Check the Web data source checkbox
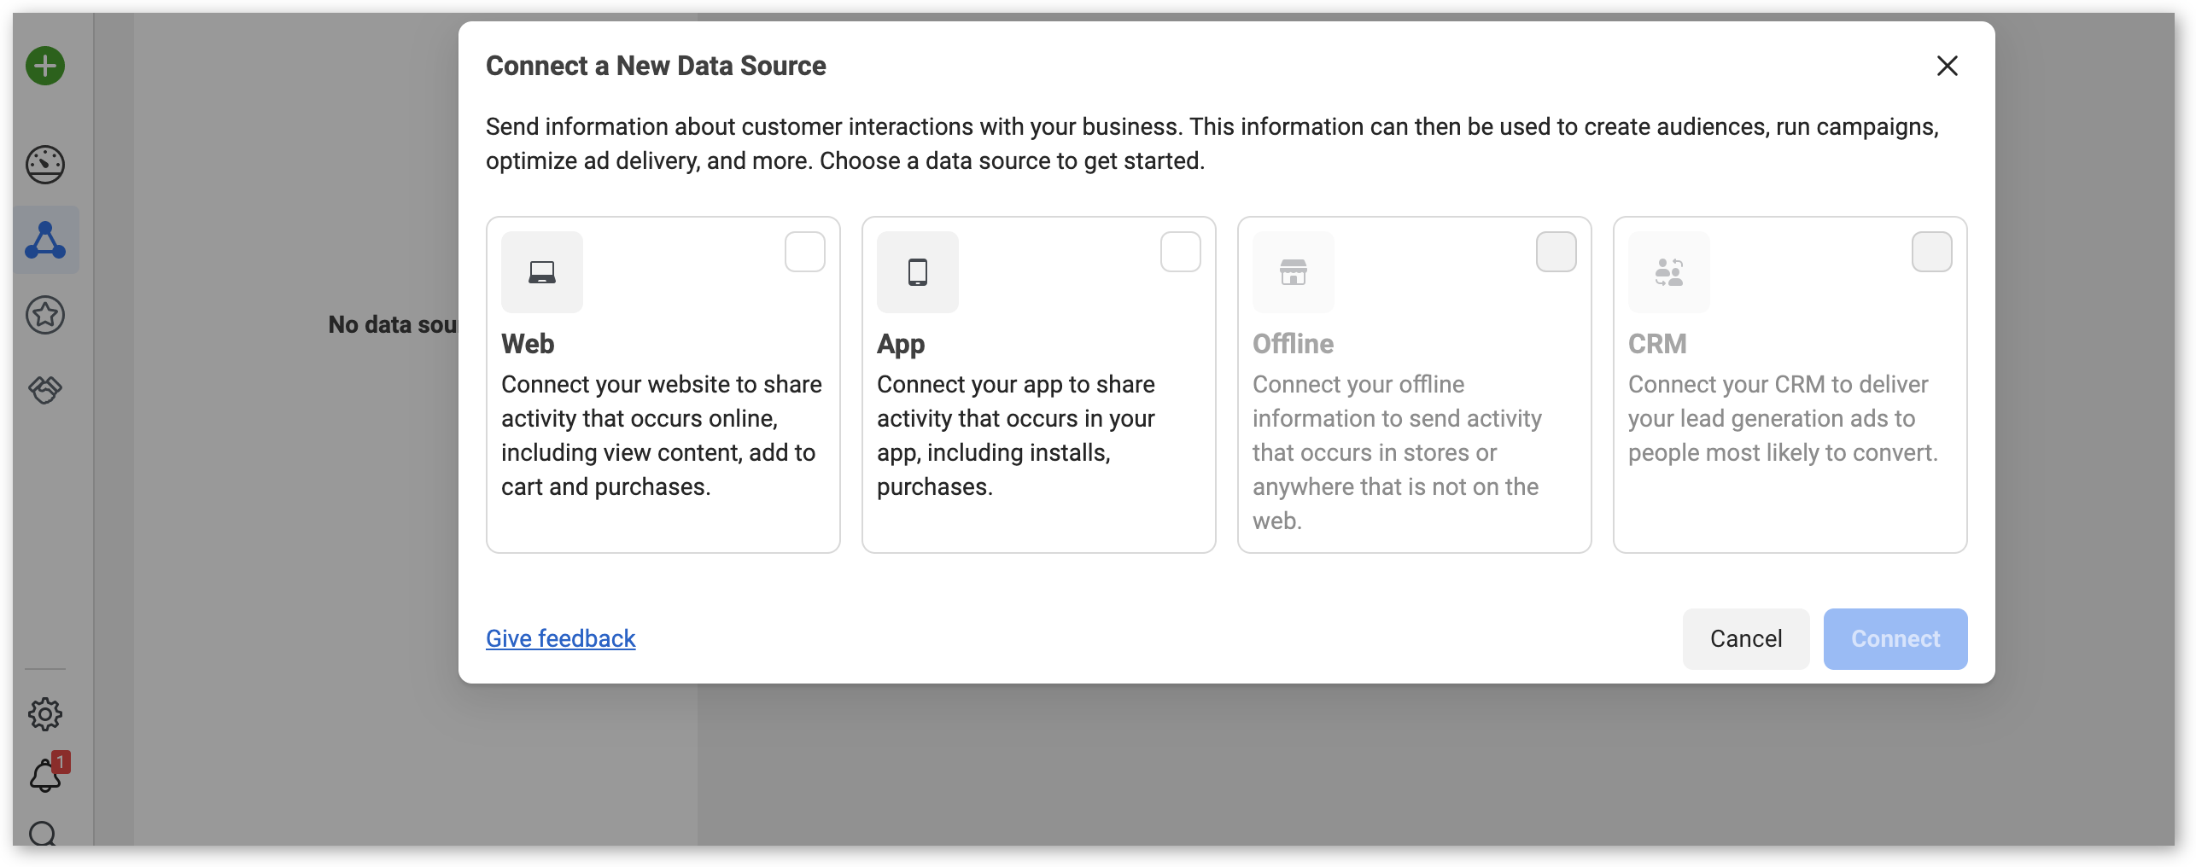 click(805, 252)
